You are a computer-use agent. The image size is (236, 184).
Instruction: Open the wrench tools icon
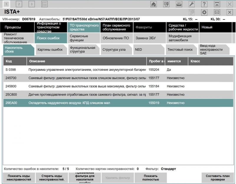191,4
